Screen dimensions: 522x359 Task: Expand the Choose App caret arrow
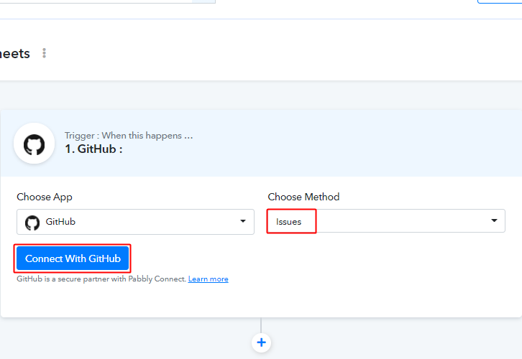243,221
